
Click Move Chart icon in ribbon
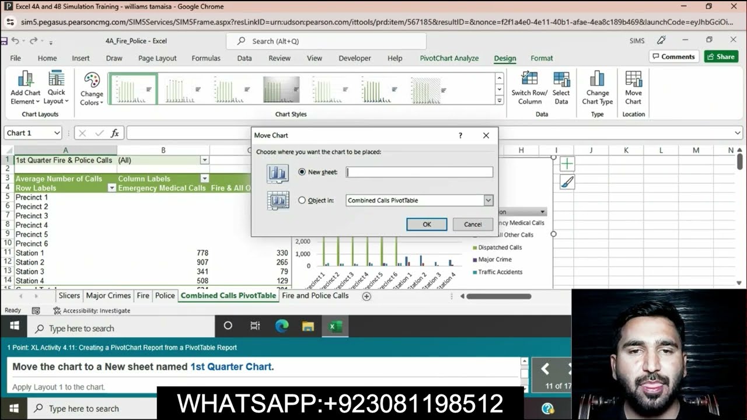tap(633, 88)
